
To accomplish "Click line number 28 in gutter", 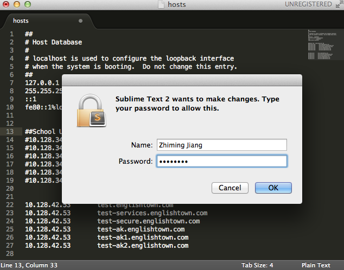I will click(10, 254).
